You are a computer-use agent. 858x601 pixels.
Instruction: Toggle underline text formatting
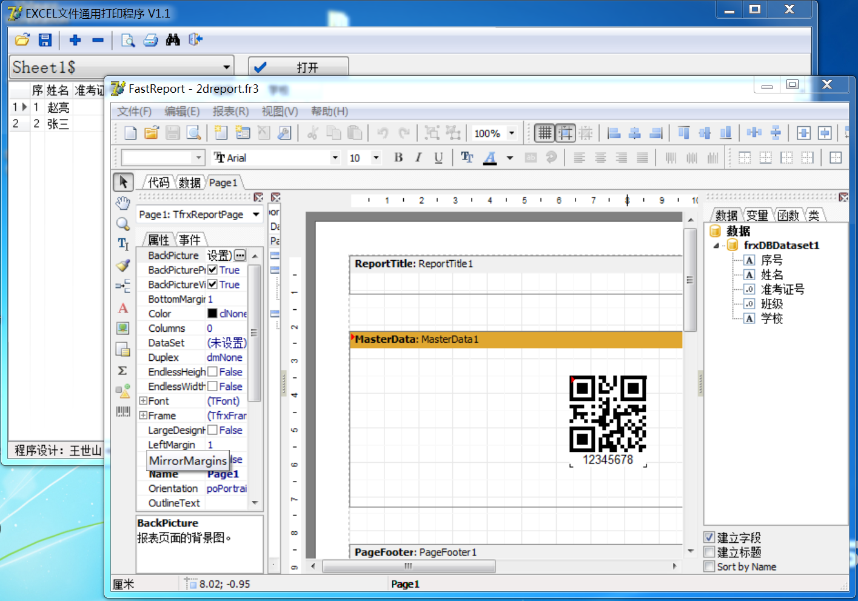coord(438,158)
